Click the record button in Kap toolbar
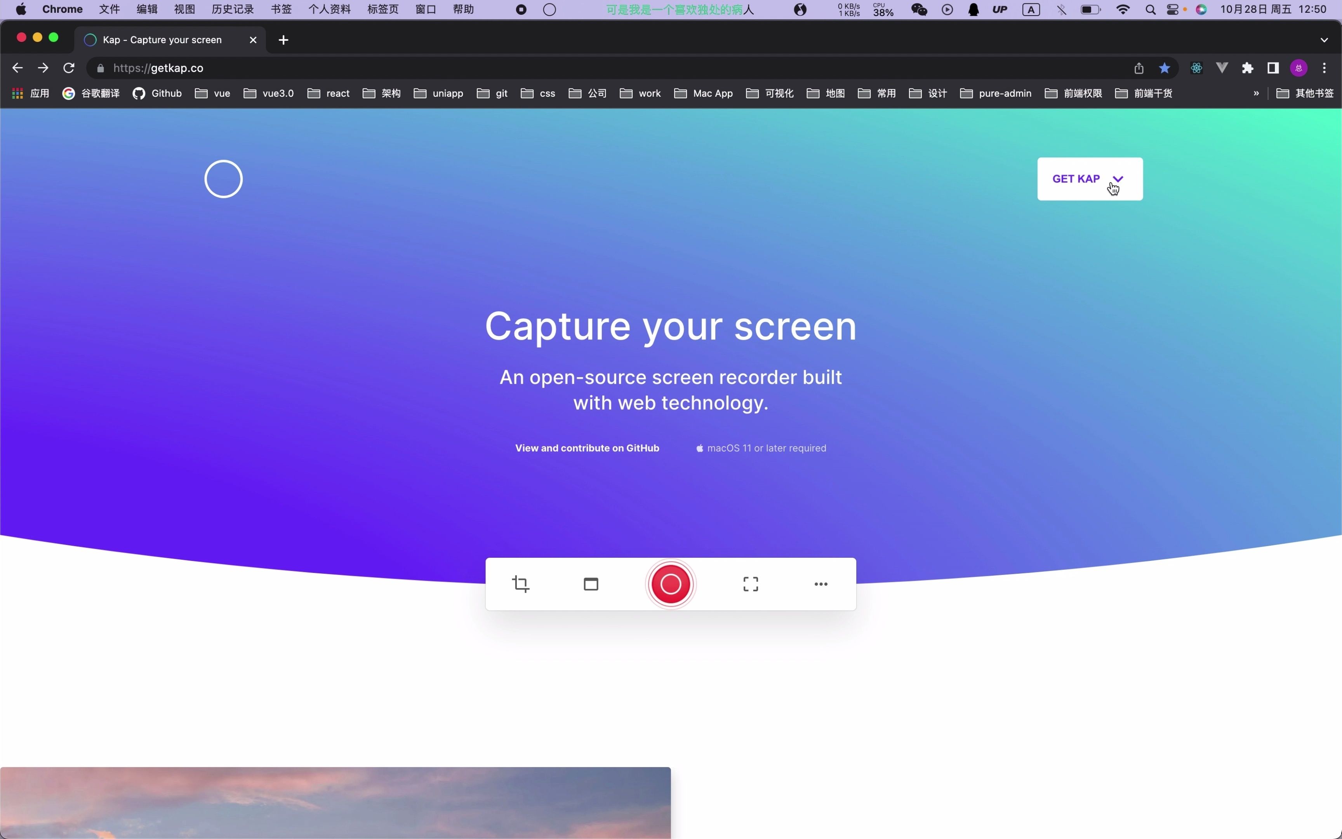 [x=671, y=584]
